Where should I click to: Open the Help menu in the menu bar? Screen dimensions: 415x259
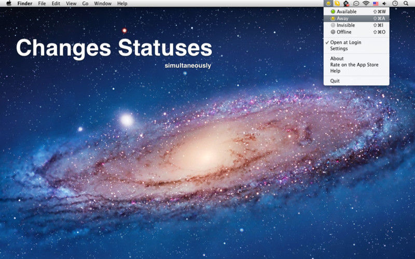(x=122, y=4)
